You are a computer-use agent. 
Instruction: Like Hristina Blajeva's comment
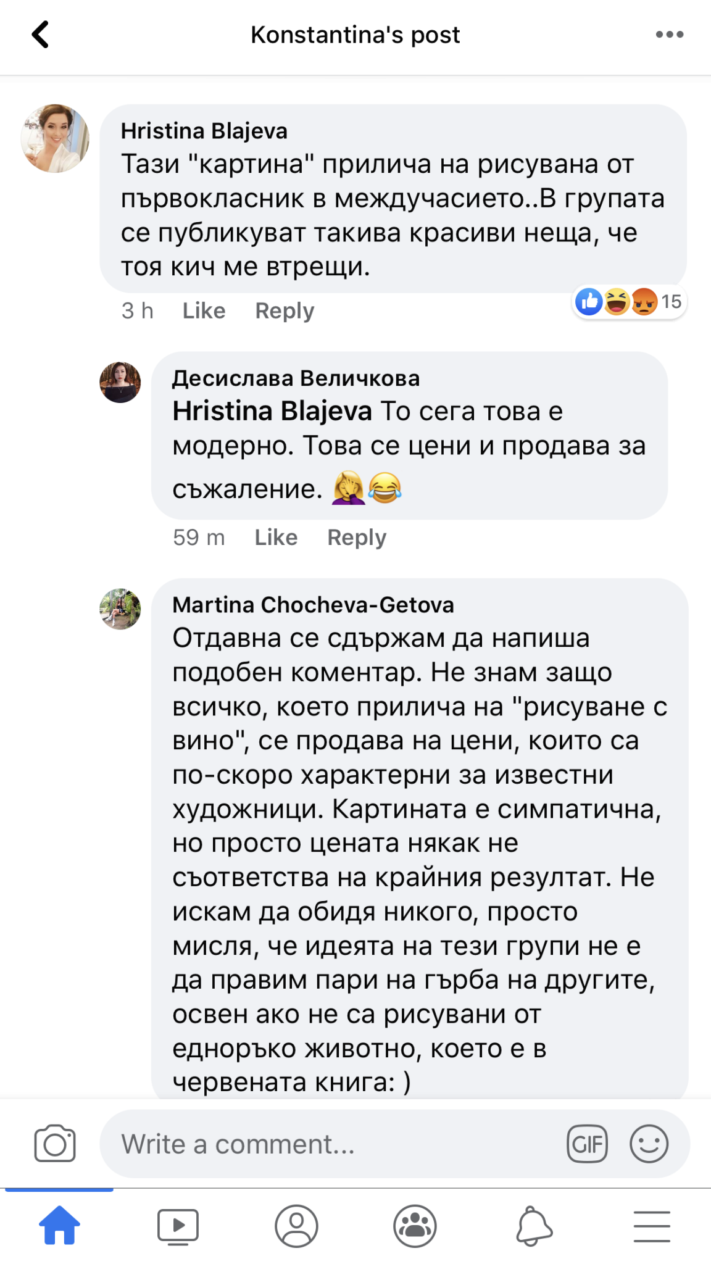point(204,310)
